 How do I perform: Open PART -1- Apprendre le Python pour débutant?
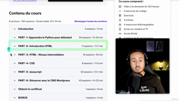click(45, 37)
